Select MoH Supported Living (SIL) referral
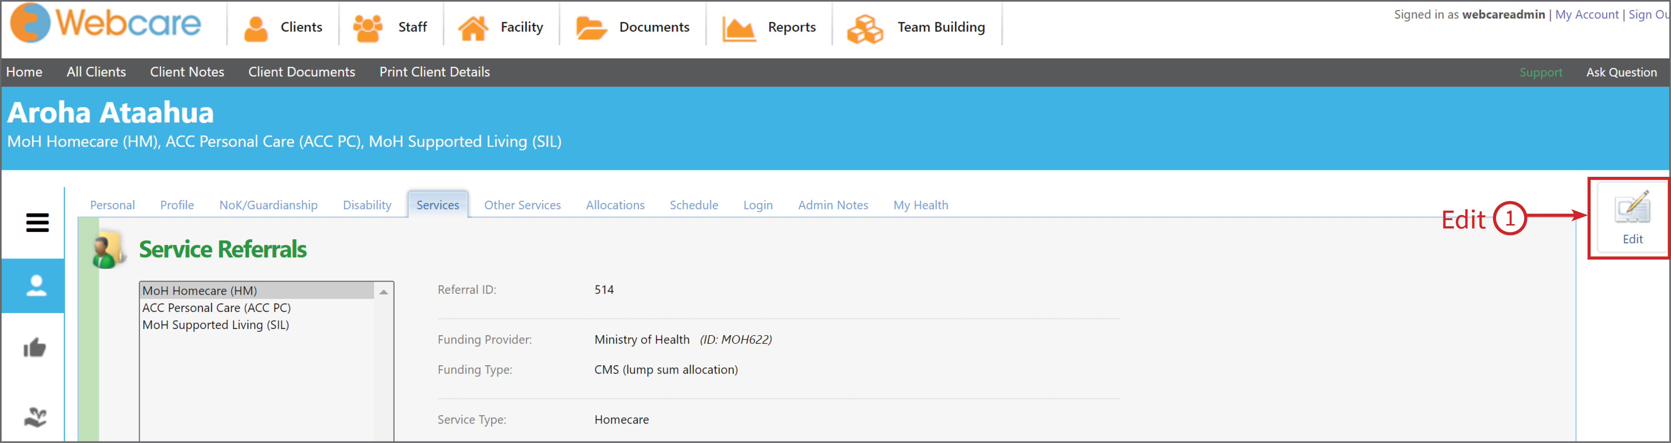This screenshot has height=443, width=1671. click(216, 325)
